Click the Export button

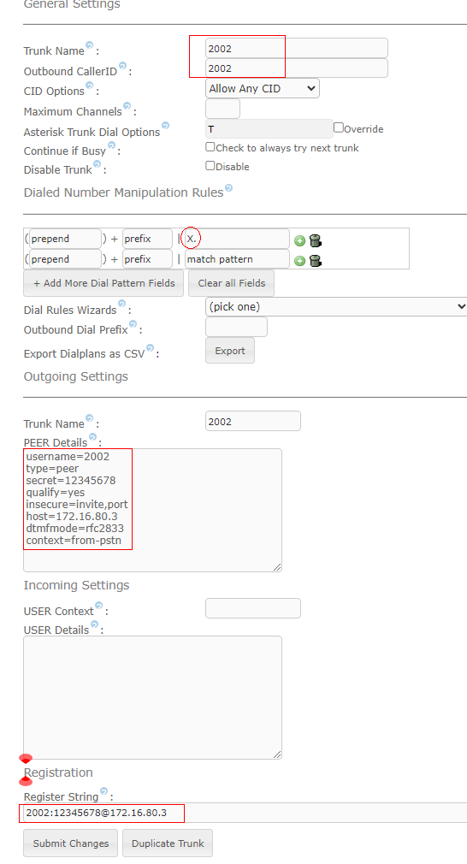pos(229,351)
